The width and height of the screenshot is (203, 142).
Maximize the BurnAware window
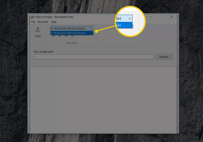click(161, 17)
